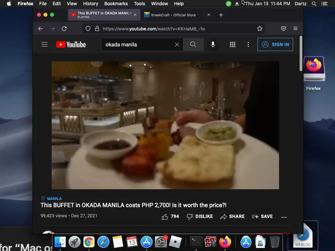
Task: Close the KreekCraft Official Store tab
Action: [208, 15]
